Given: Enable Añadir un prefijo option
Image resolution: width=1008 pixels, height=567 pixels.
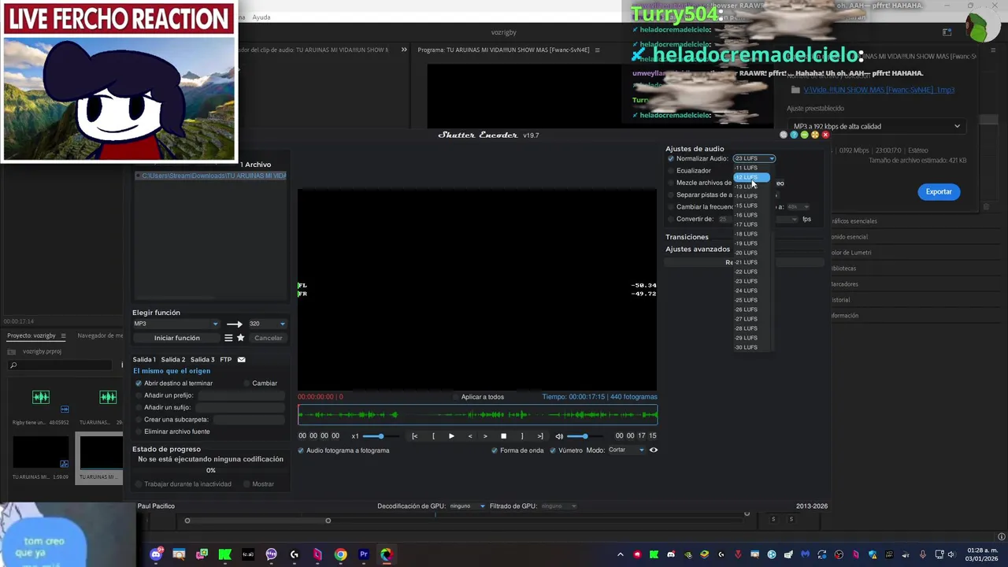Looking at the screenshot, I should 139,395.
